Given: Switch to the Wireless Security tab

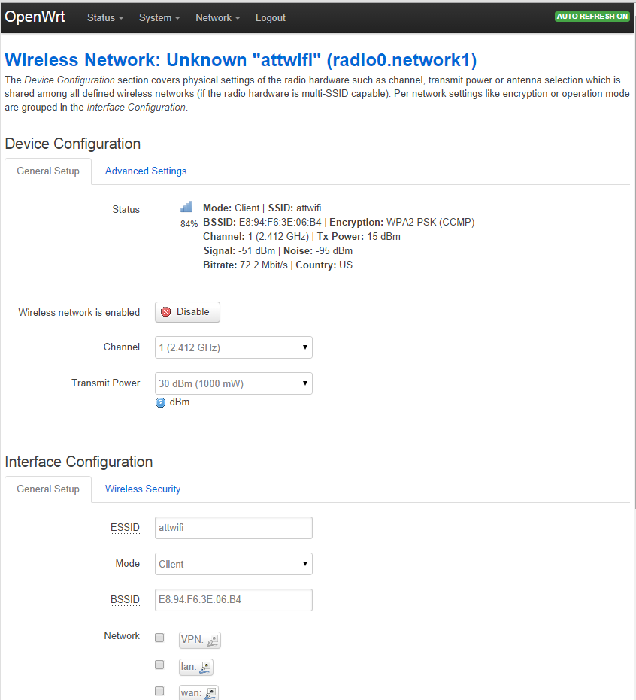Looking at the screenshot, I should (x=143, y=489).
